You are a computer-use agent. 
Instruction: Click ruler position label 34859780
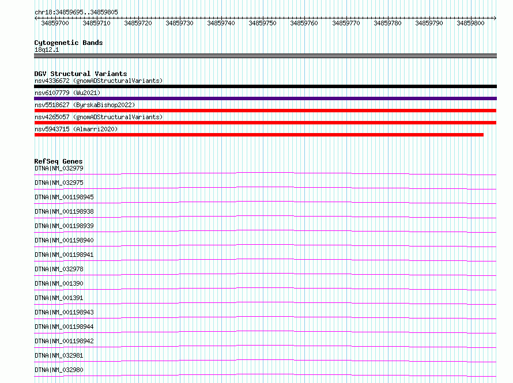(x=388, y=23)
